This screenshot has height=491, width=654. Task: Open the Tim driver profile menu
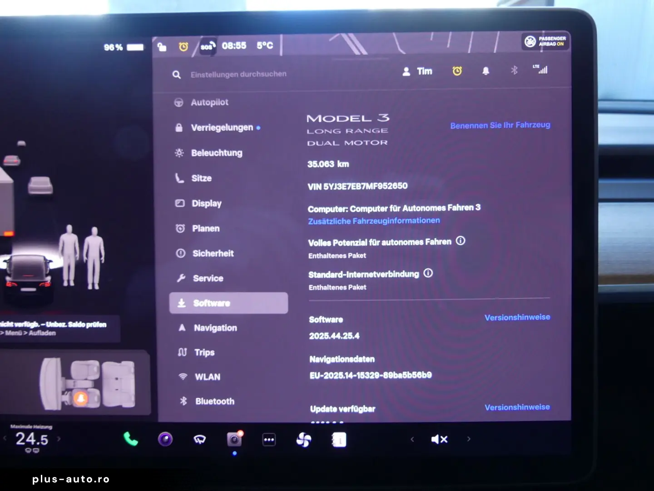[417, 71]
